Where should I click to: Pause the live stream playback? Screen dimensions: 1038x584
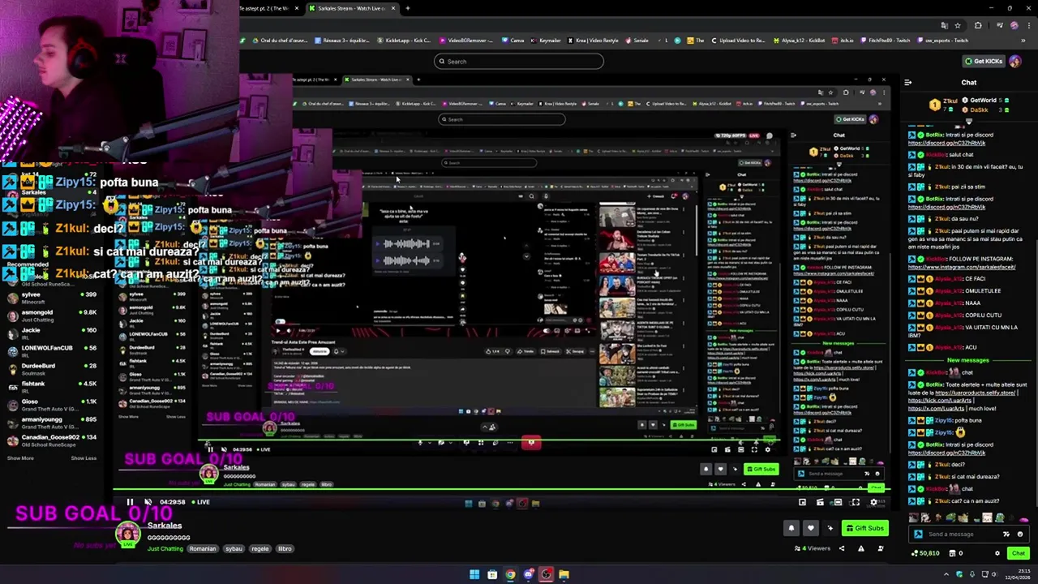pyautogui.click(x=130, y=502)
